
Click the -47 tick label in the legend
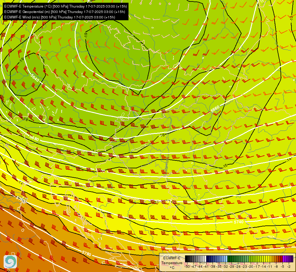tap(194, 267)
